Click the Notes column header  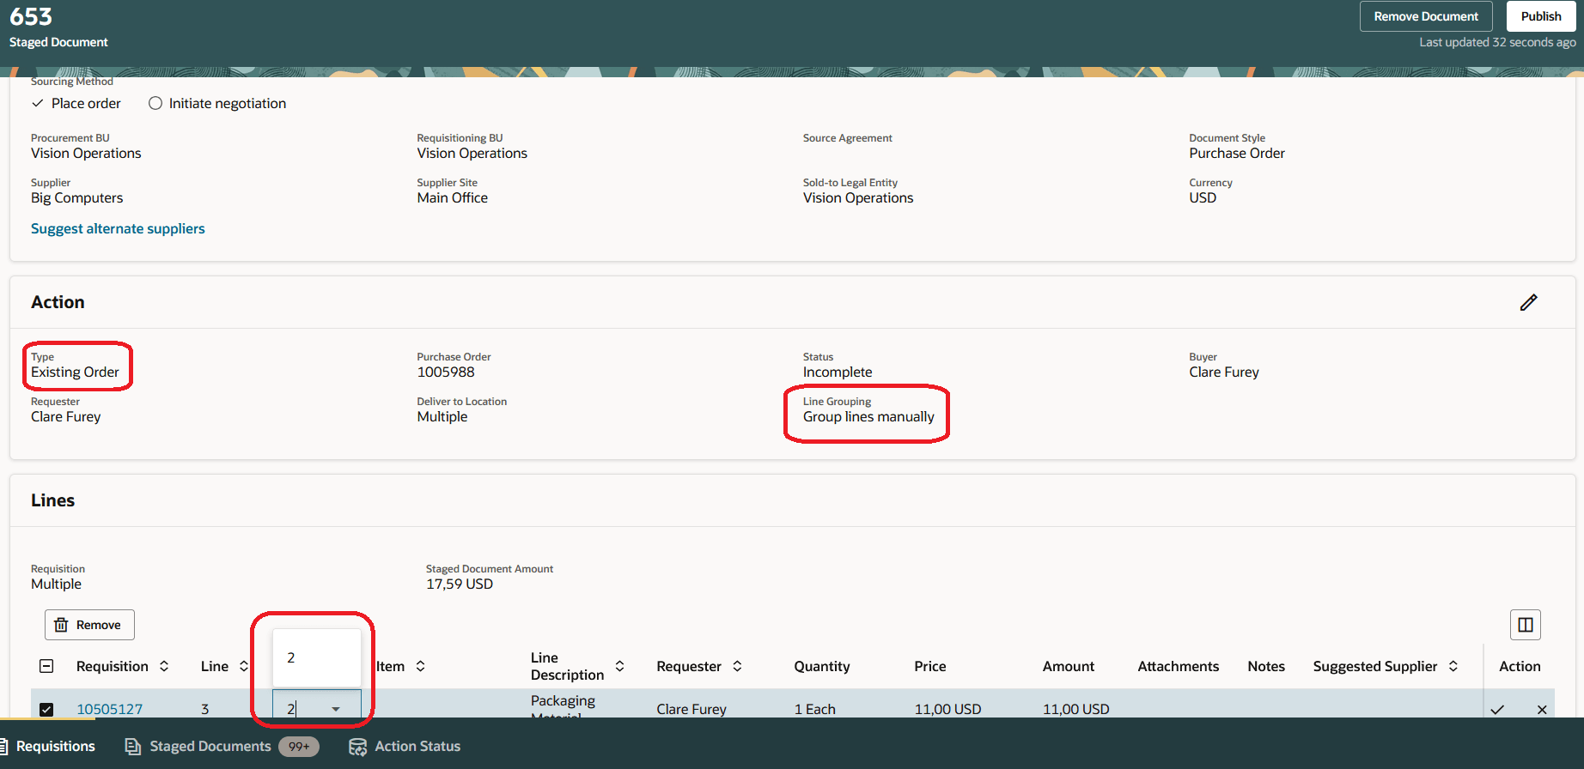coord(1266,666)
